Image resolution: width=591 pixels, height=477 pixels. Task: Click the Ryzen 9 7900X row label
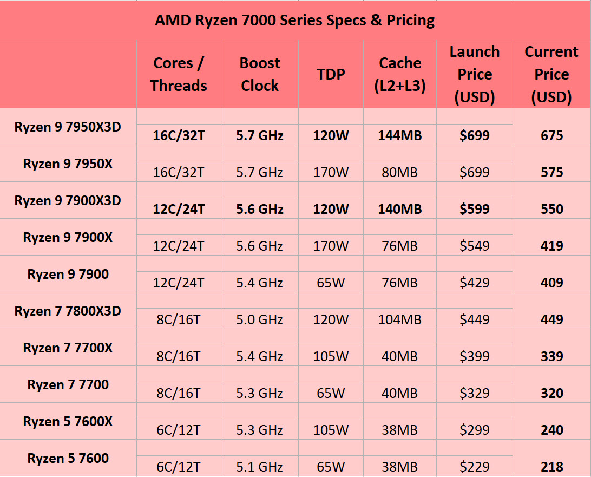[x=68, y=237]
